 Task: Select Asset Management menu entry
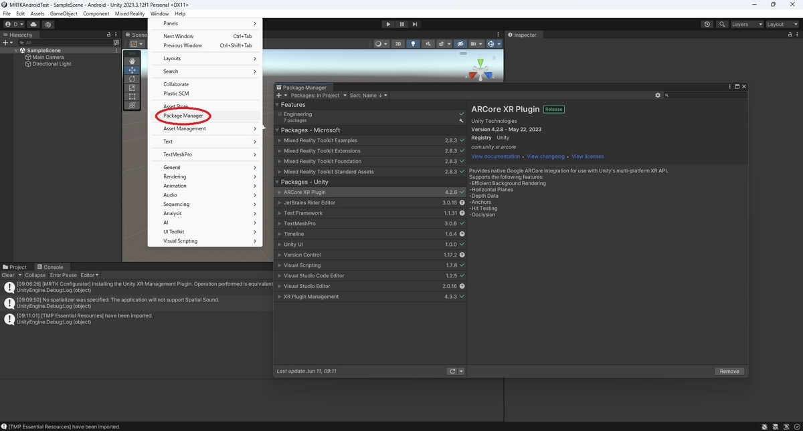tap(205, 128)
